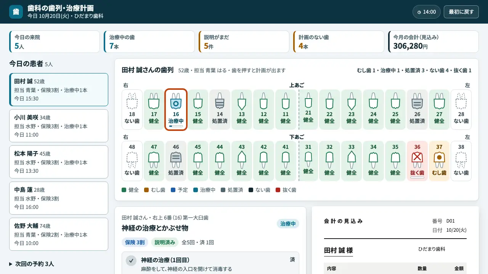Click the 抜く歯 red legend swatch
This screenshot has width=488, height=274.
(278, 190)
